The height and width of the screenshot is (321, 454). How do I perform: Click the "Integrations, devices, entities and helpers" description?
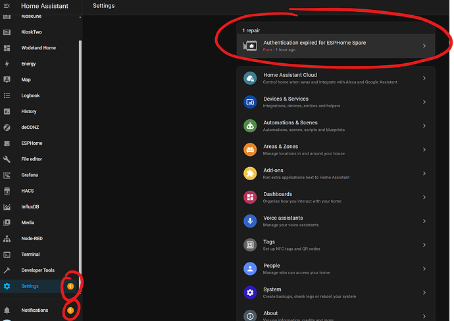pyautogui.click(x=301, y=106)
